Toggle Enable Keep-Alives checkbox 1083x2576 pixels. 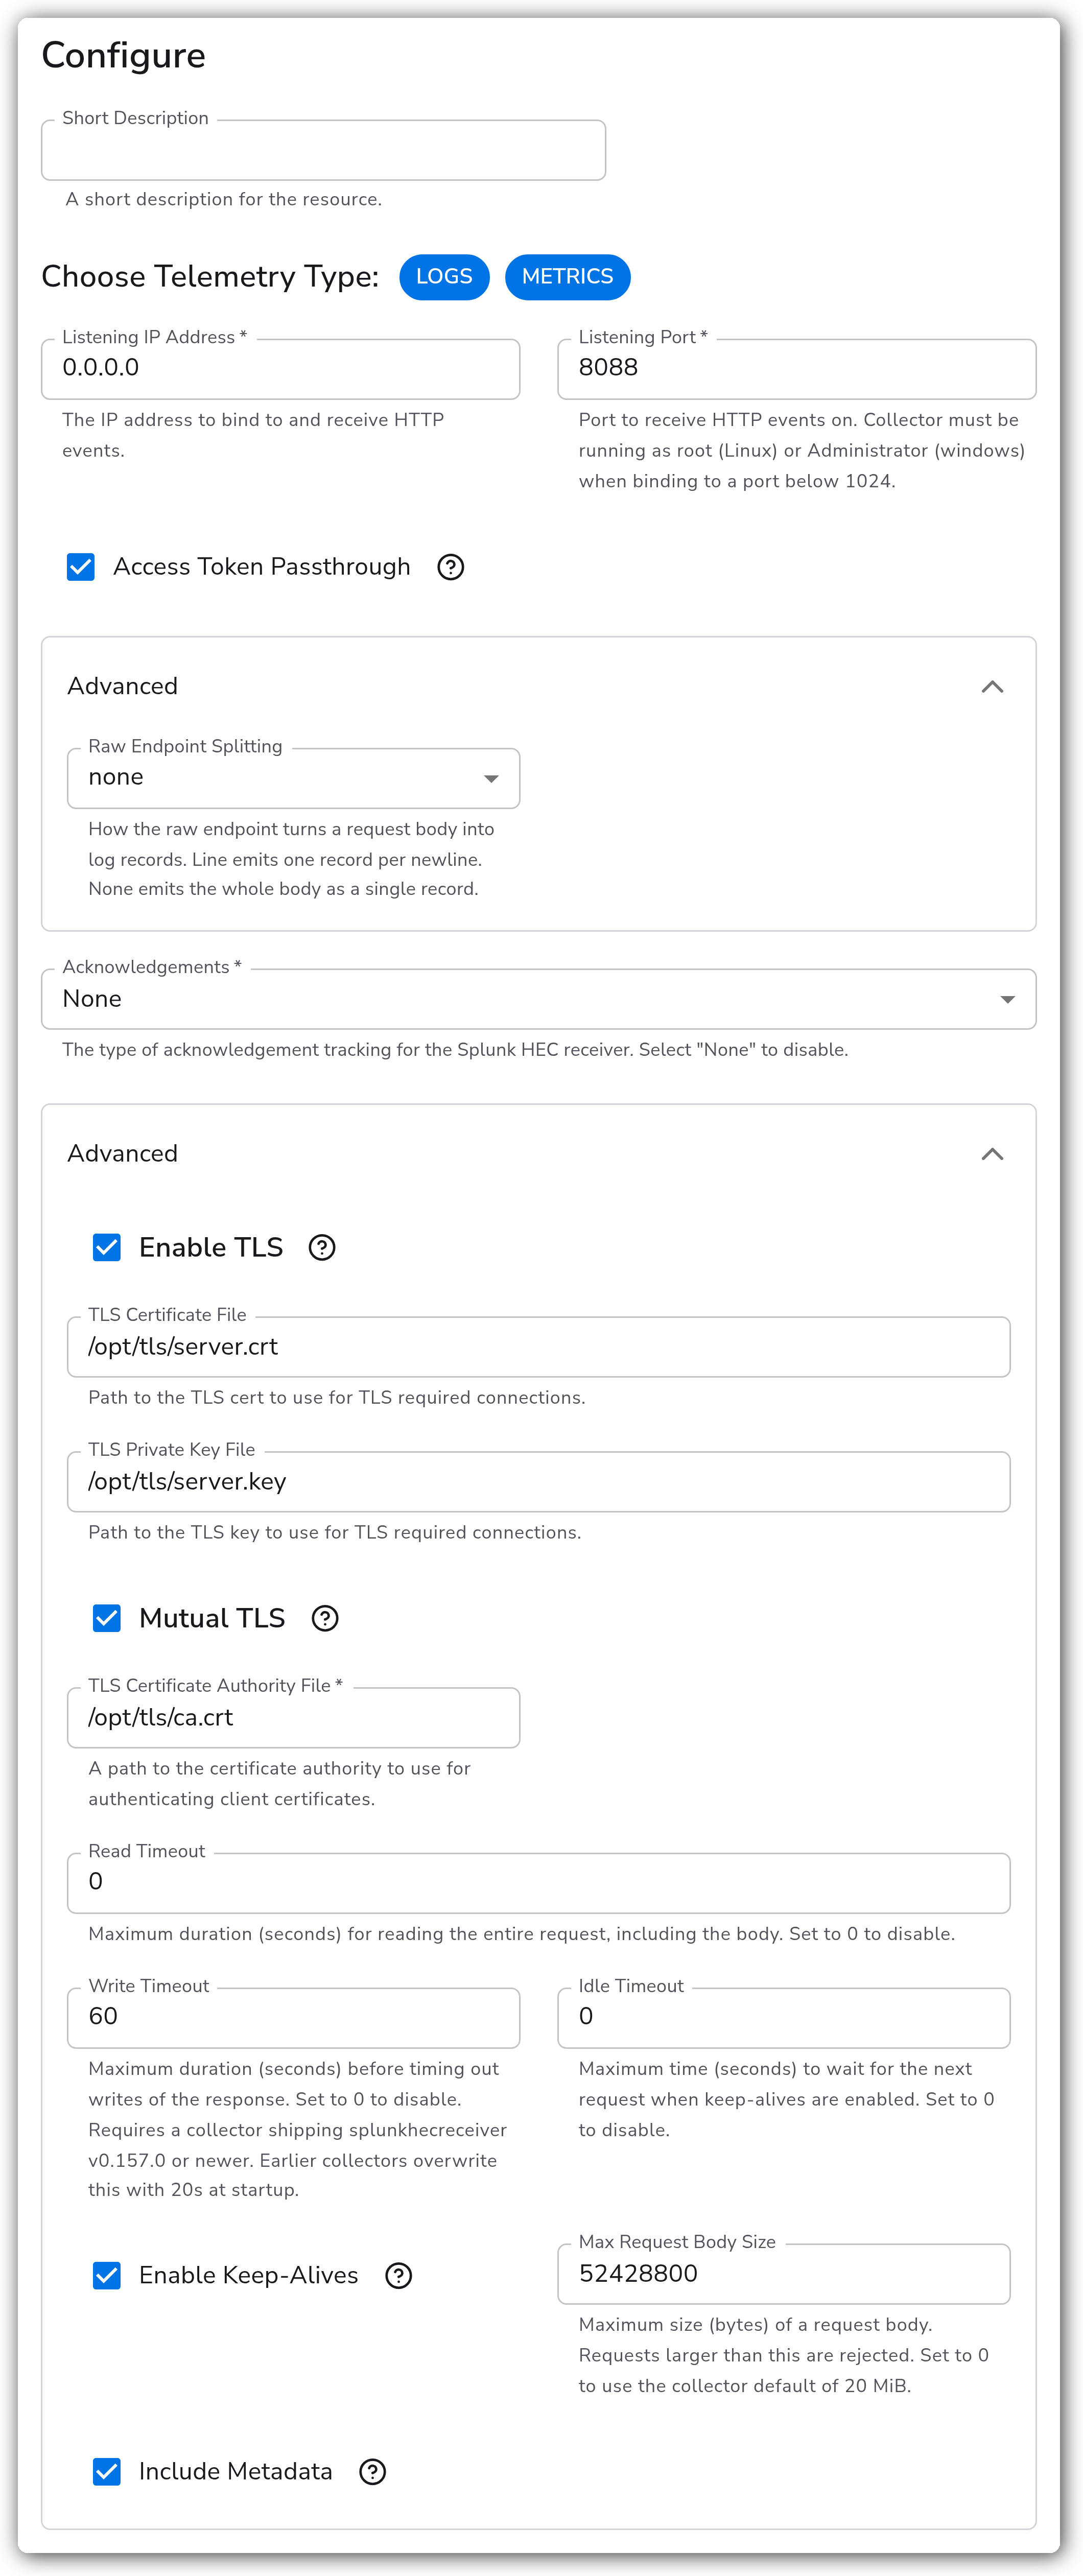pyautogui.click(x=107, y=2276)
